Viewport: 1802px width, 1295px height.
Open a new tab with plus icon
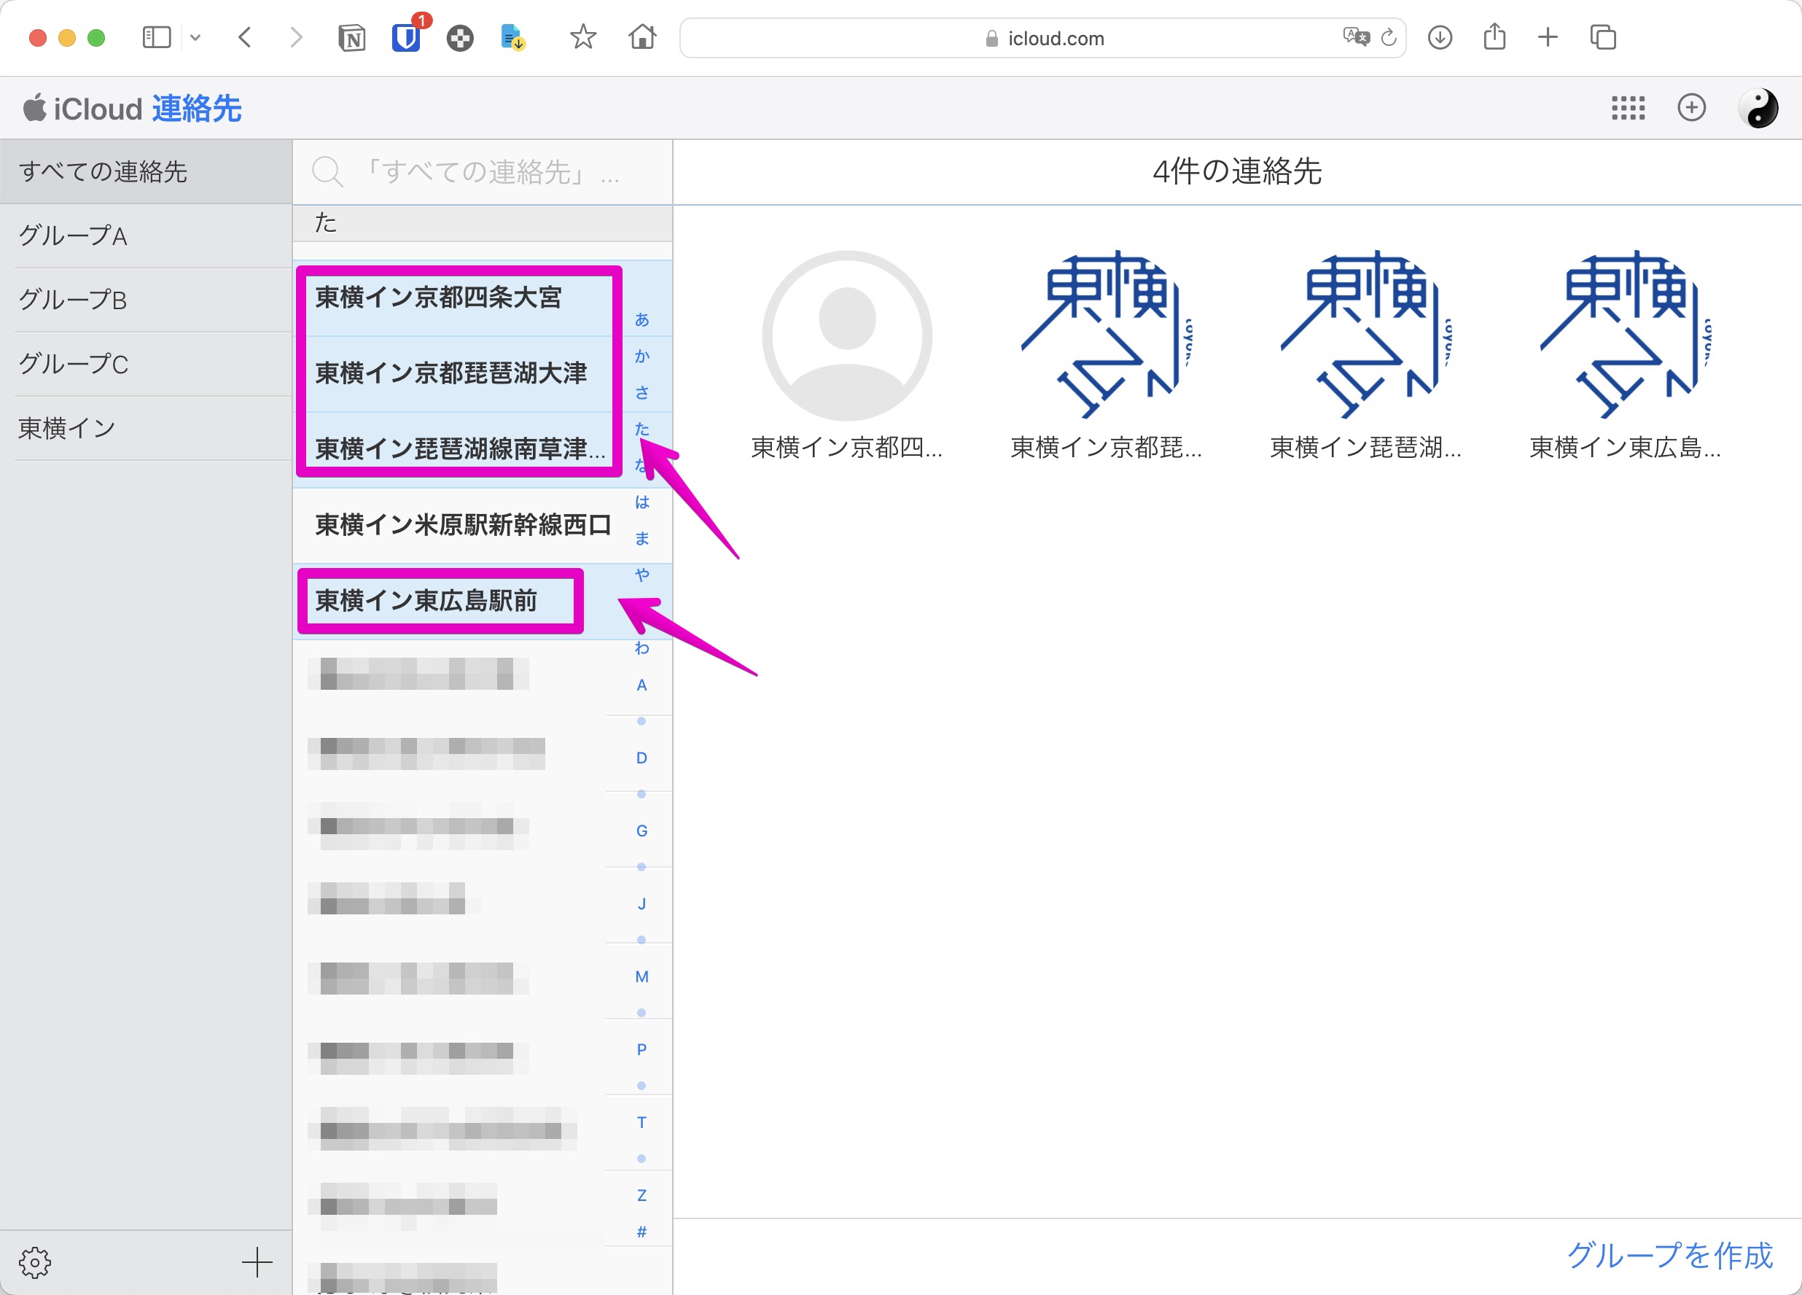pos(1548,37)
